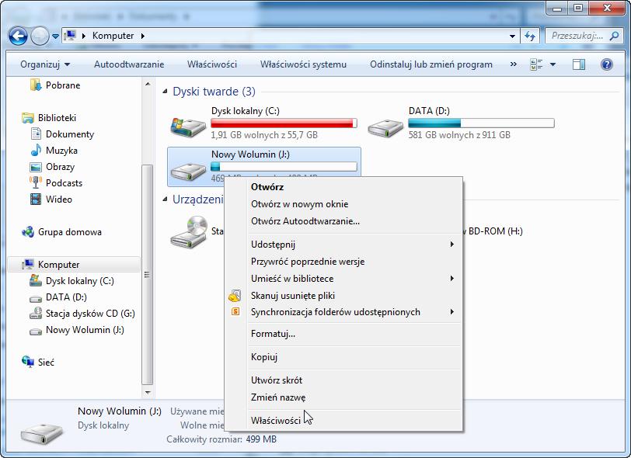Collapse the Urządzenia group arrow

pos(165,199)
